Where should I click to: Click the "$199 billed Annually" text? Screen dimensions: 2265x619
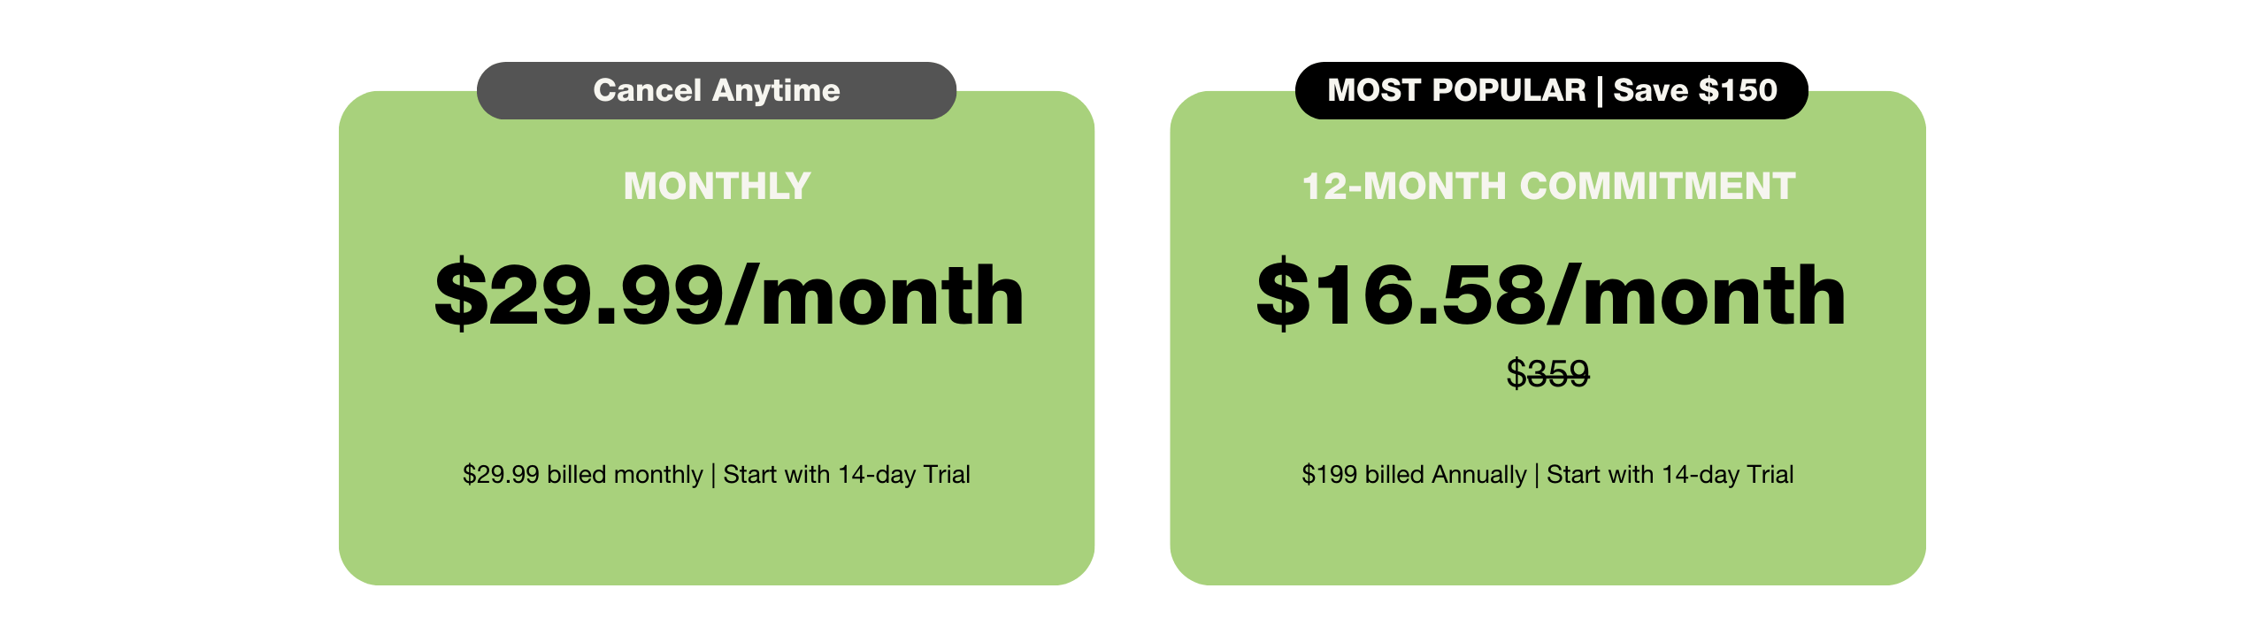1414,475
